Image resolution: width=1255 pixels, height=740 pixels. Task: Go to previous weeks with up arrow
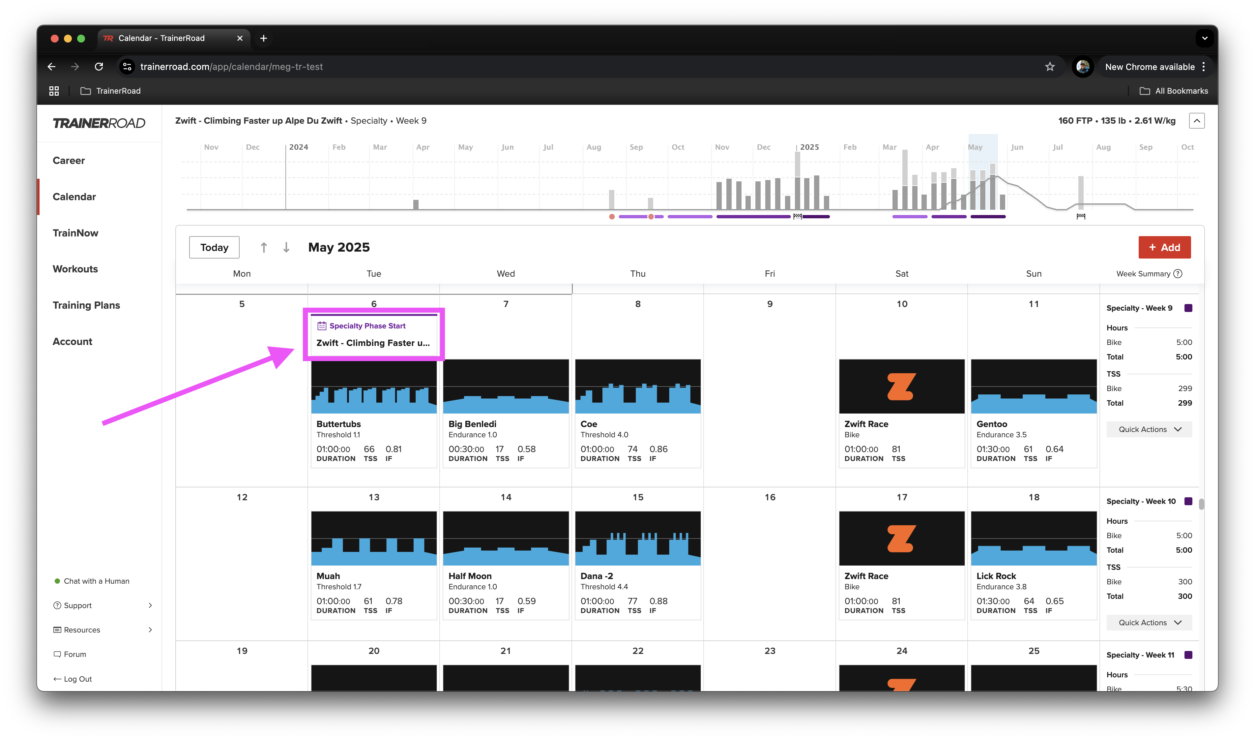(x=264, y=247)
